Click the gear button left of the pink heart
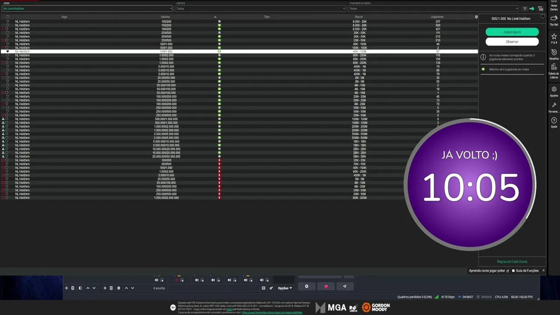560x315 pixels. click(x=307, y=287)
